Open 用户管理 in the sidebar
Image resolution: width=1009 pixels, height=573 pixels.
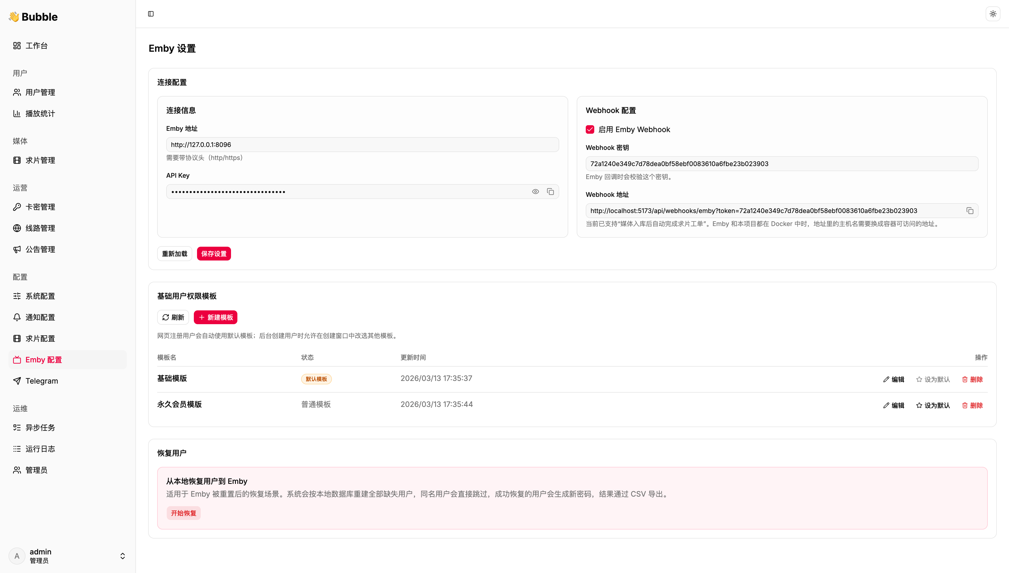[x=40, y=93]
